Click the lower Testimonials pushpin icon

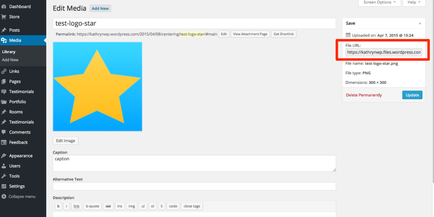tap(3, 122)
